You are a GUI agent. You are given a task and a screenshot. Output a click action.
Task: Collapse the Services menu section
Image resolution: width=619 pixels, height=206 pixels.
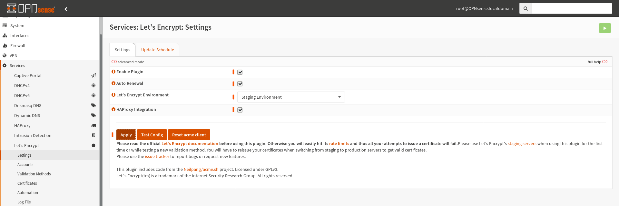(17, 65)
